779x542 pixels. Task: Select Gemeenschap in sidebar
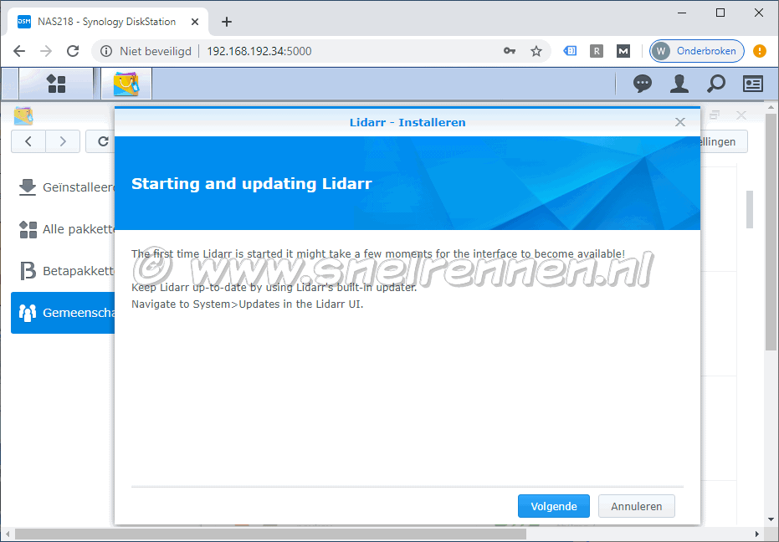pos(63,313)
